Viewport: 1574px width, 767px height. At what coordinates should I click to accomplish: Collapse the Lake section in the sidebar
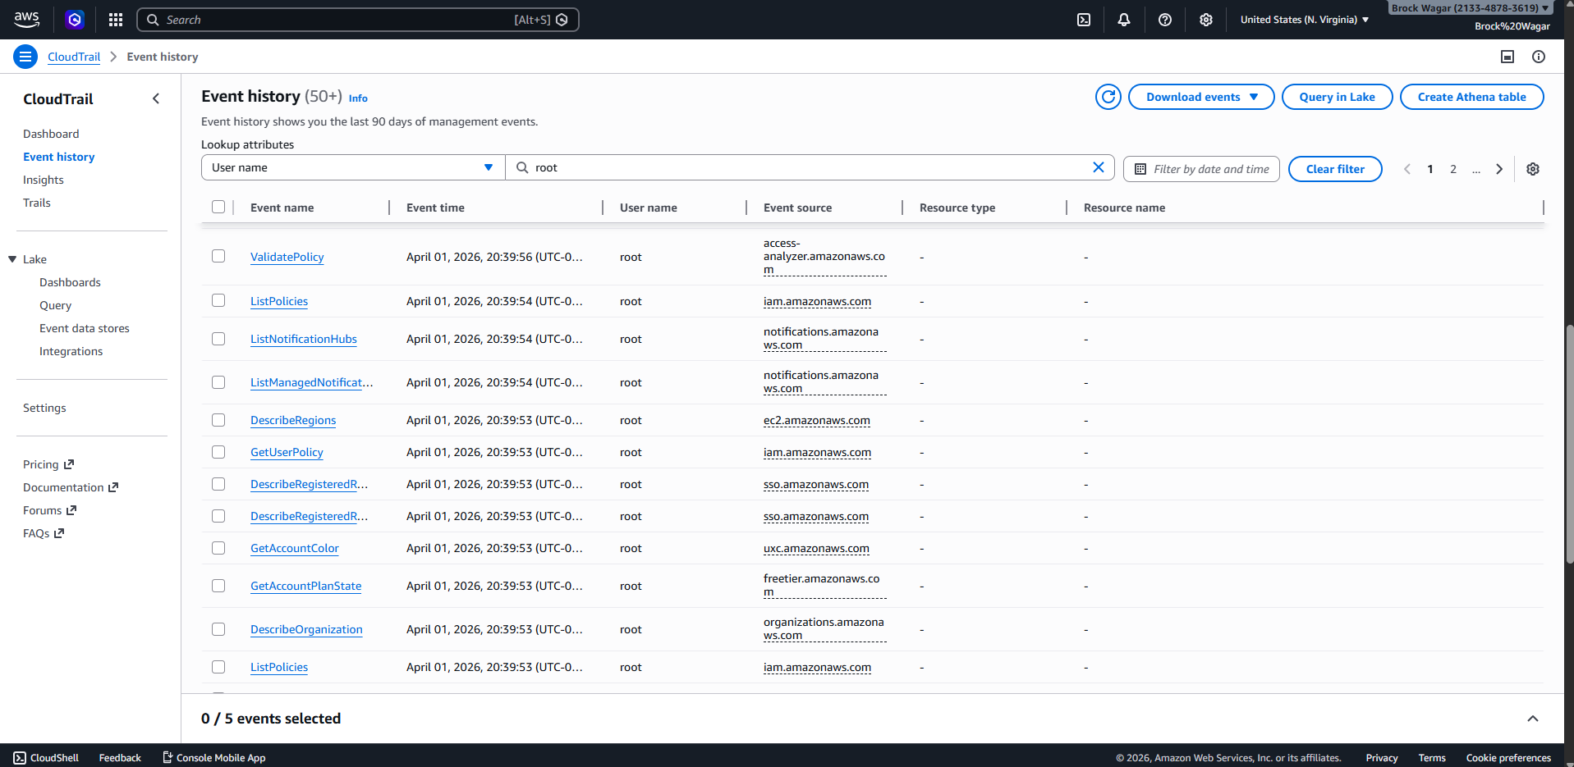click(x=11, y=258)
